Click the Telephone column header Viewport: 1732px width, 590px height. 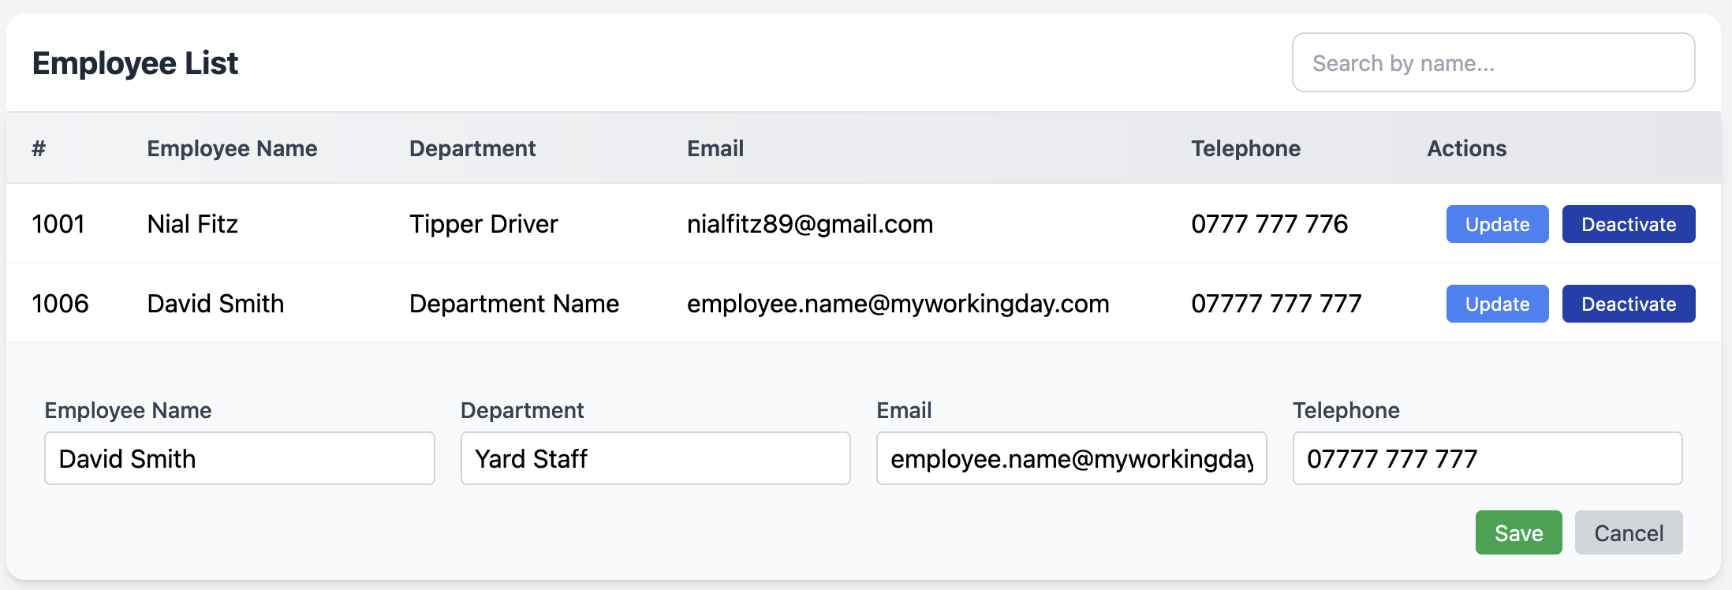pyautogui.click(x=1245, y=148)
